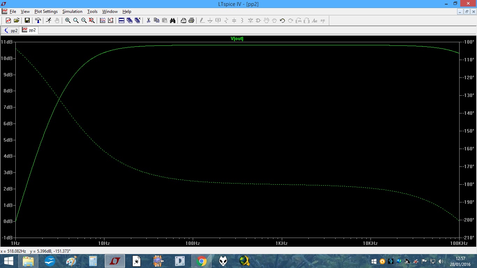
Task: Restore the inner pp2 document window
Action: 467,12
